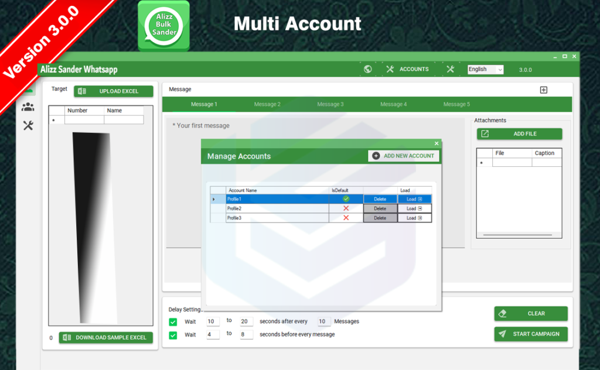
Task: Open the tools icon in left sidebar
Action: pos(28,125)
